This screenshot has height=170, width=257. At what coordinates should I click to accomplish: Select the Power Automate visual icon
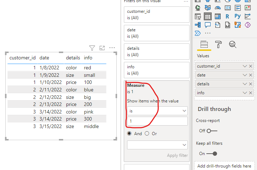tap(198, 33)
